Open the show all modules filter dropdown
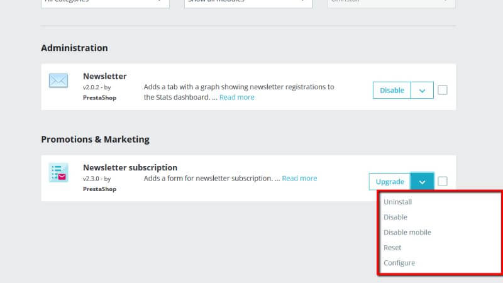Image resolution: width=503 pixels, height=283 pixels. pyautogui.click(x=248, y=3)
